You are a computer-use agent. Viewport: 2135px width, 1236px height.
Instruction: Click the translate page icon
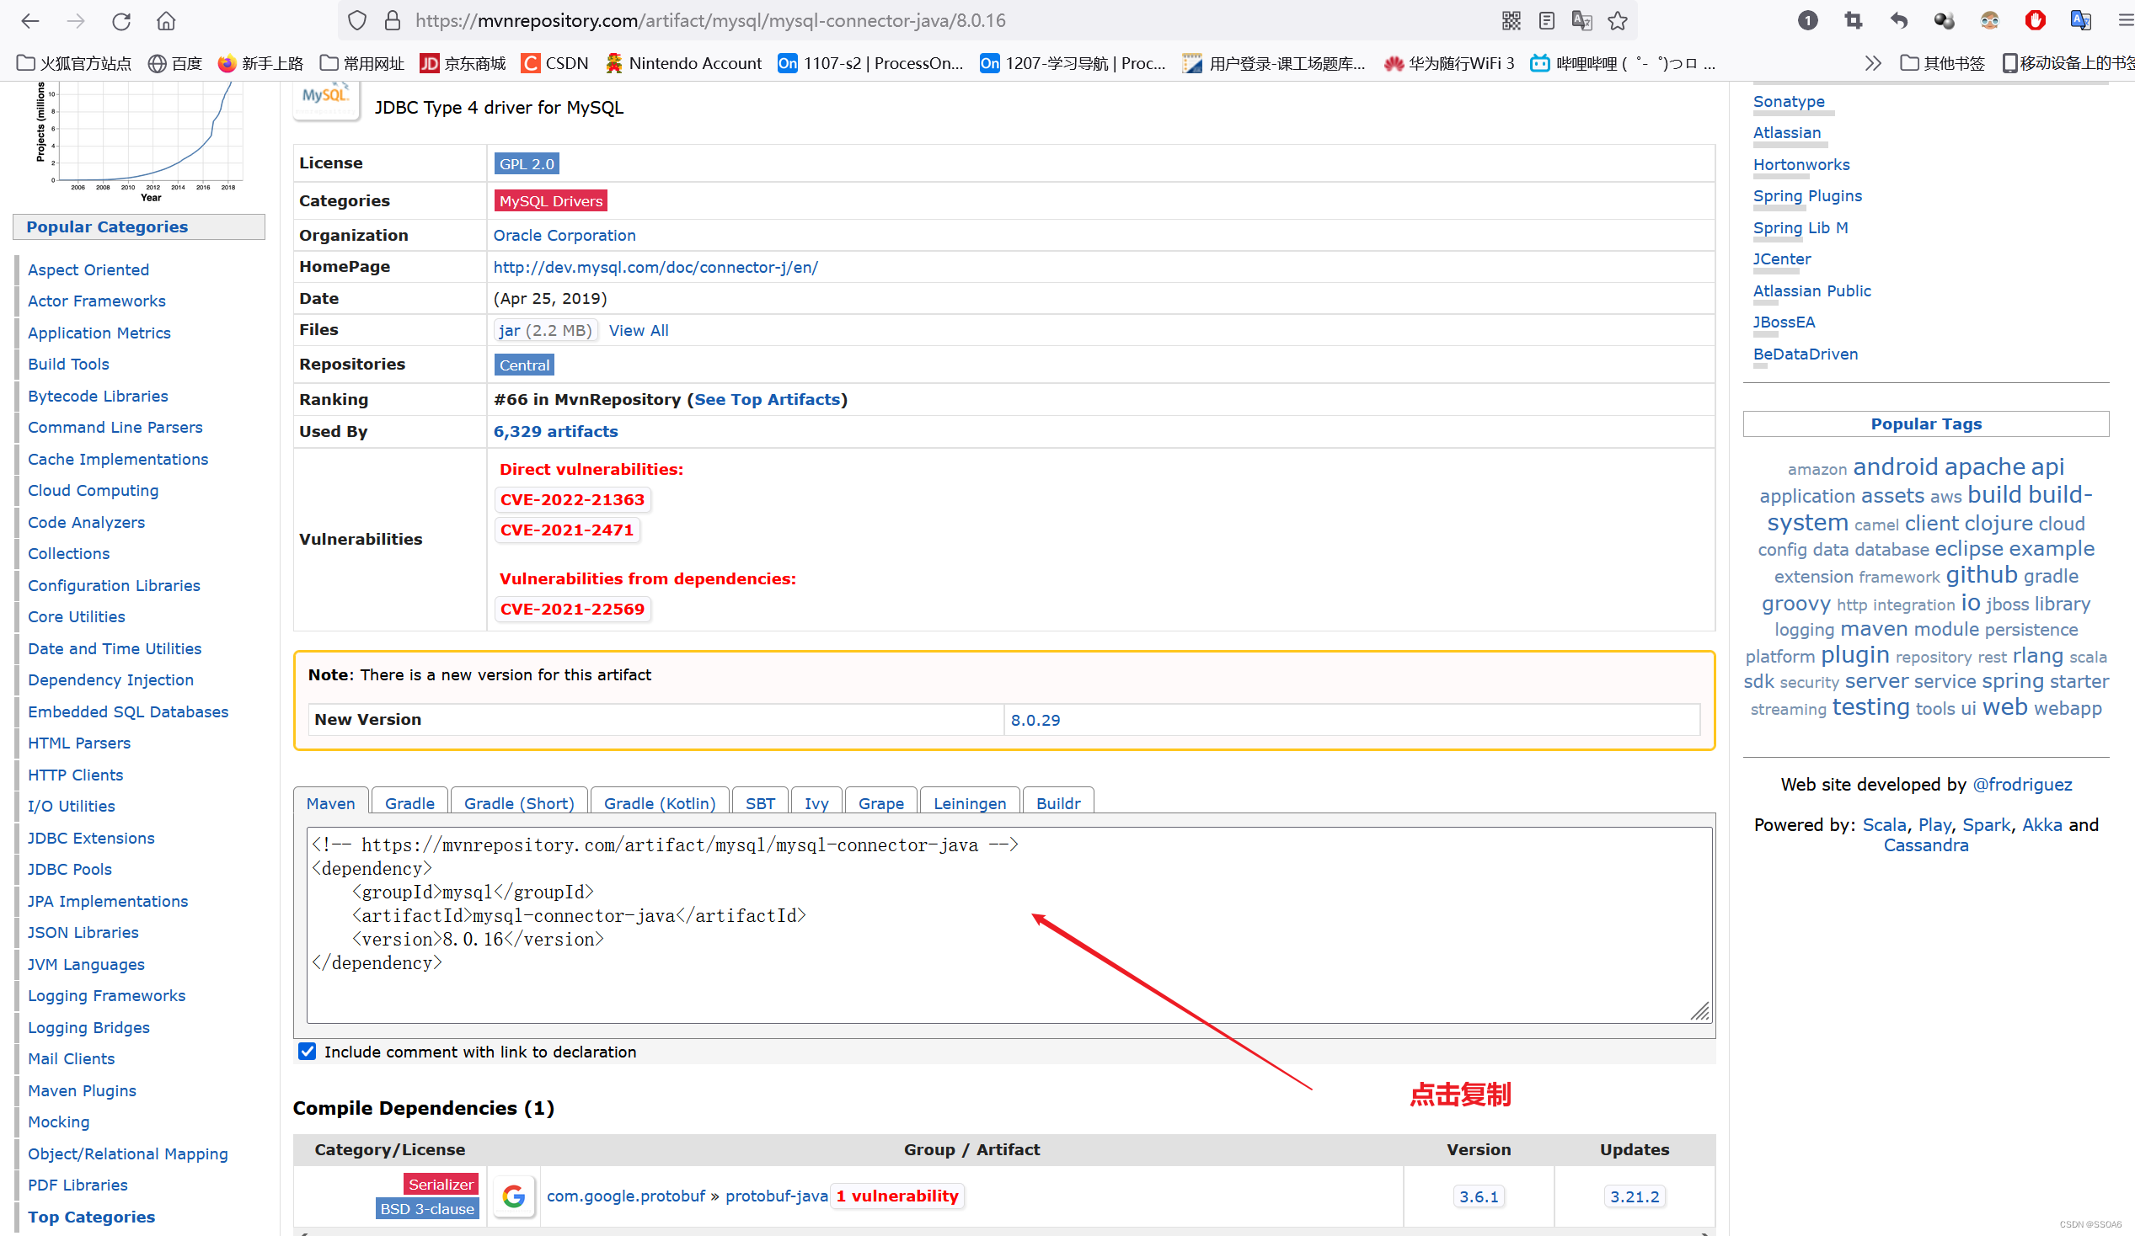(x=1581, y=20)
